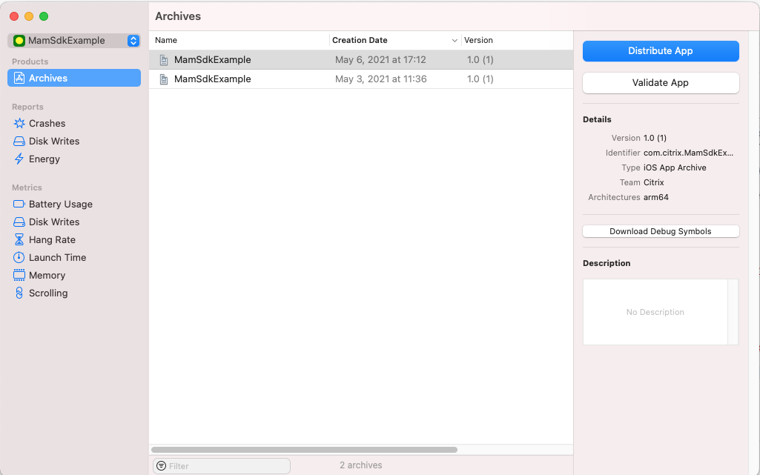Select the May 6, 2021 archive row
This screenshot has width=760, height=475.
(361, 59)
